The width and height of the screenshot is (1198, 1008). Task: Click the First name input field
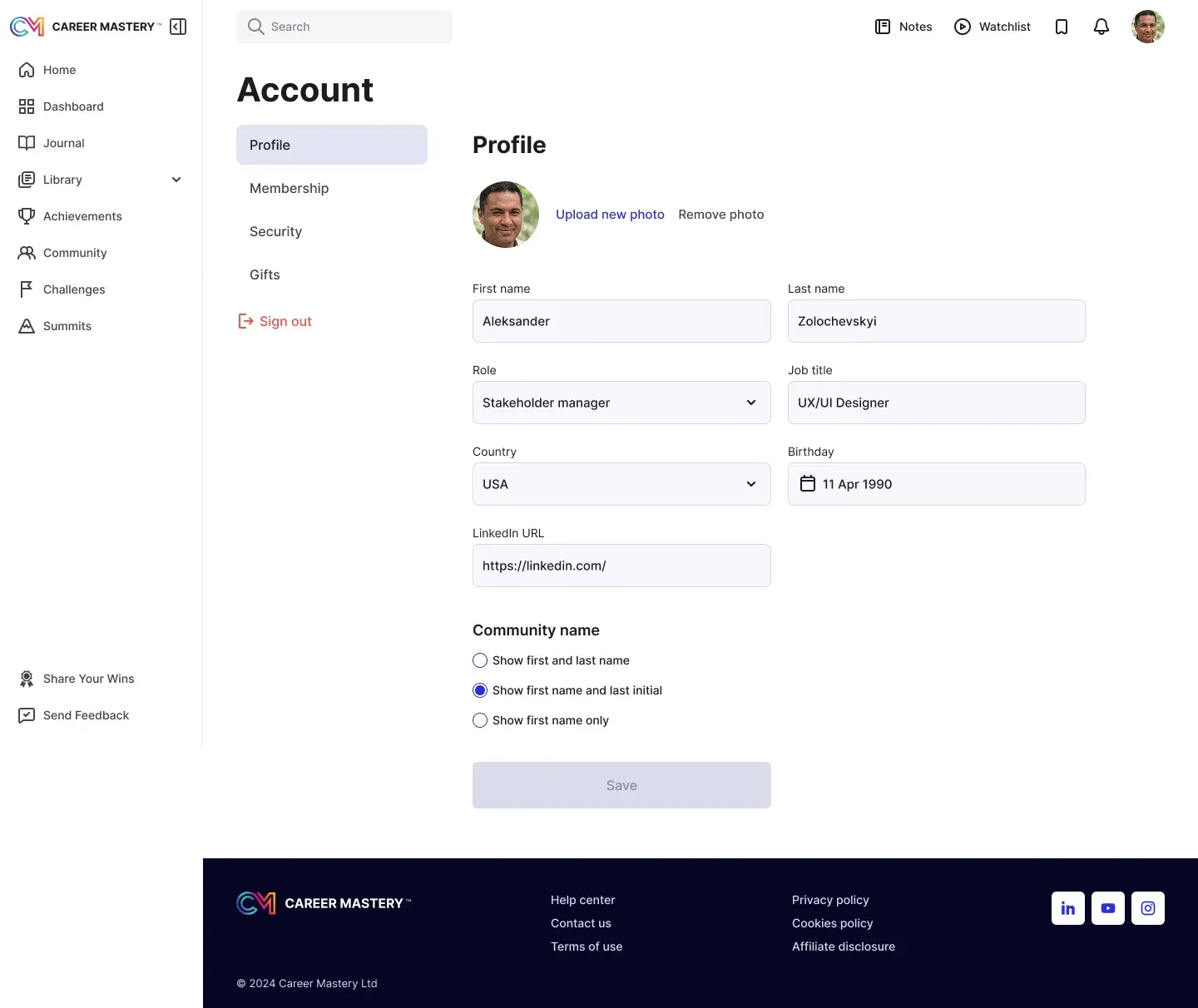click(x=621, y=321)
